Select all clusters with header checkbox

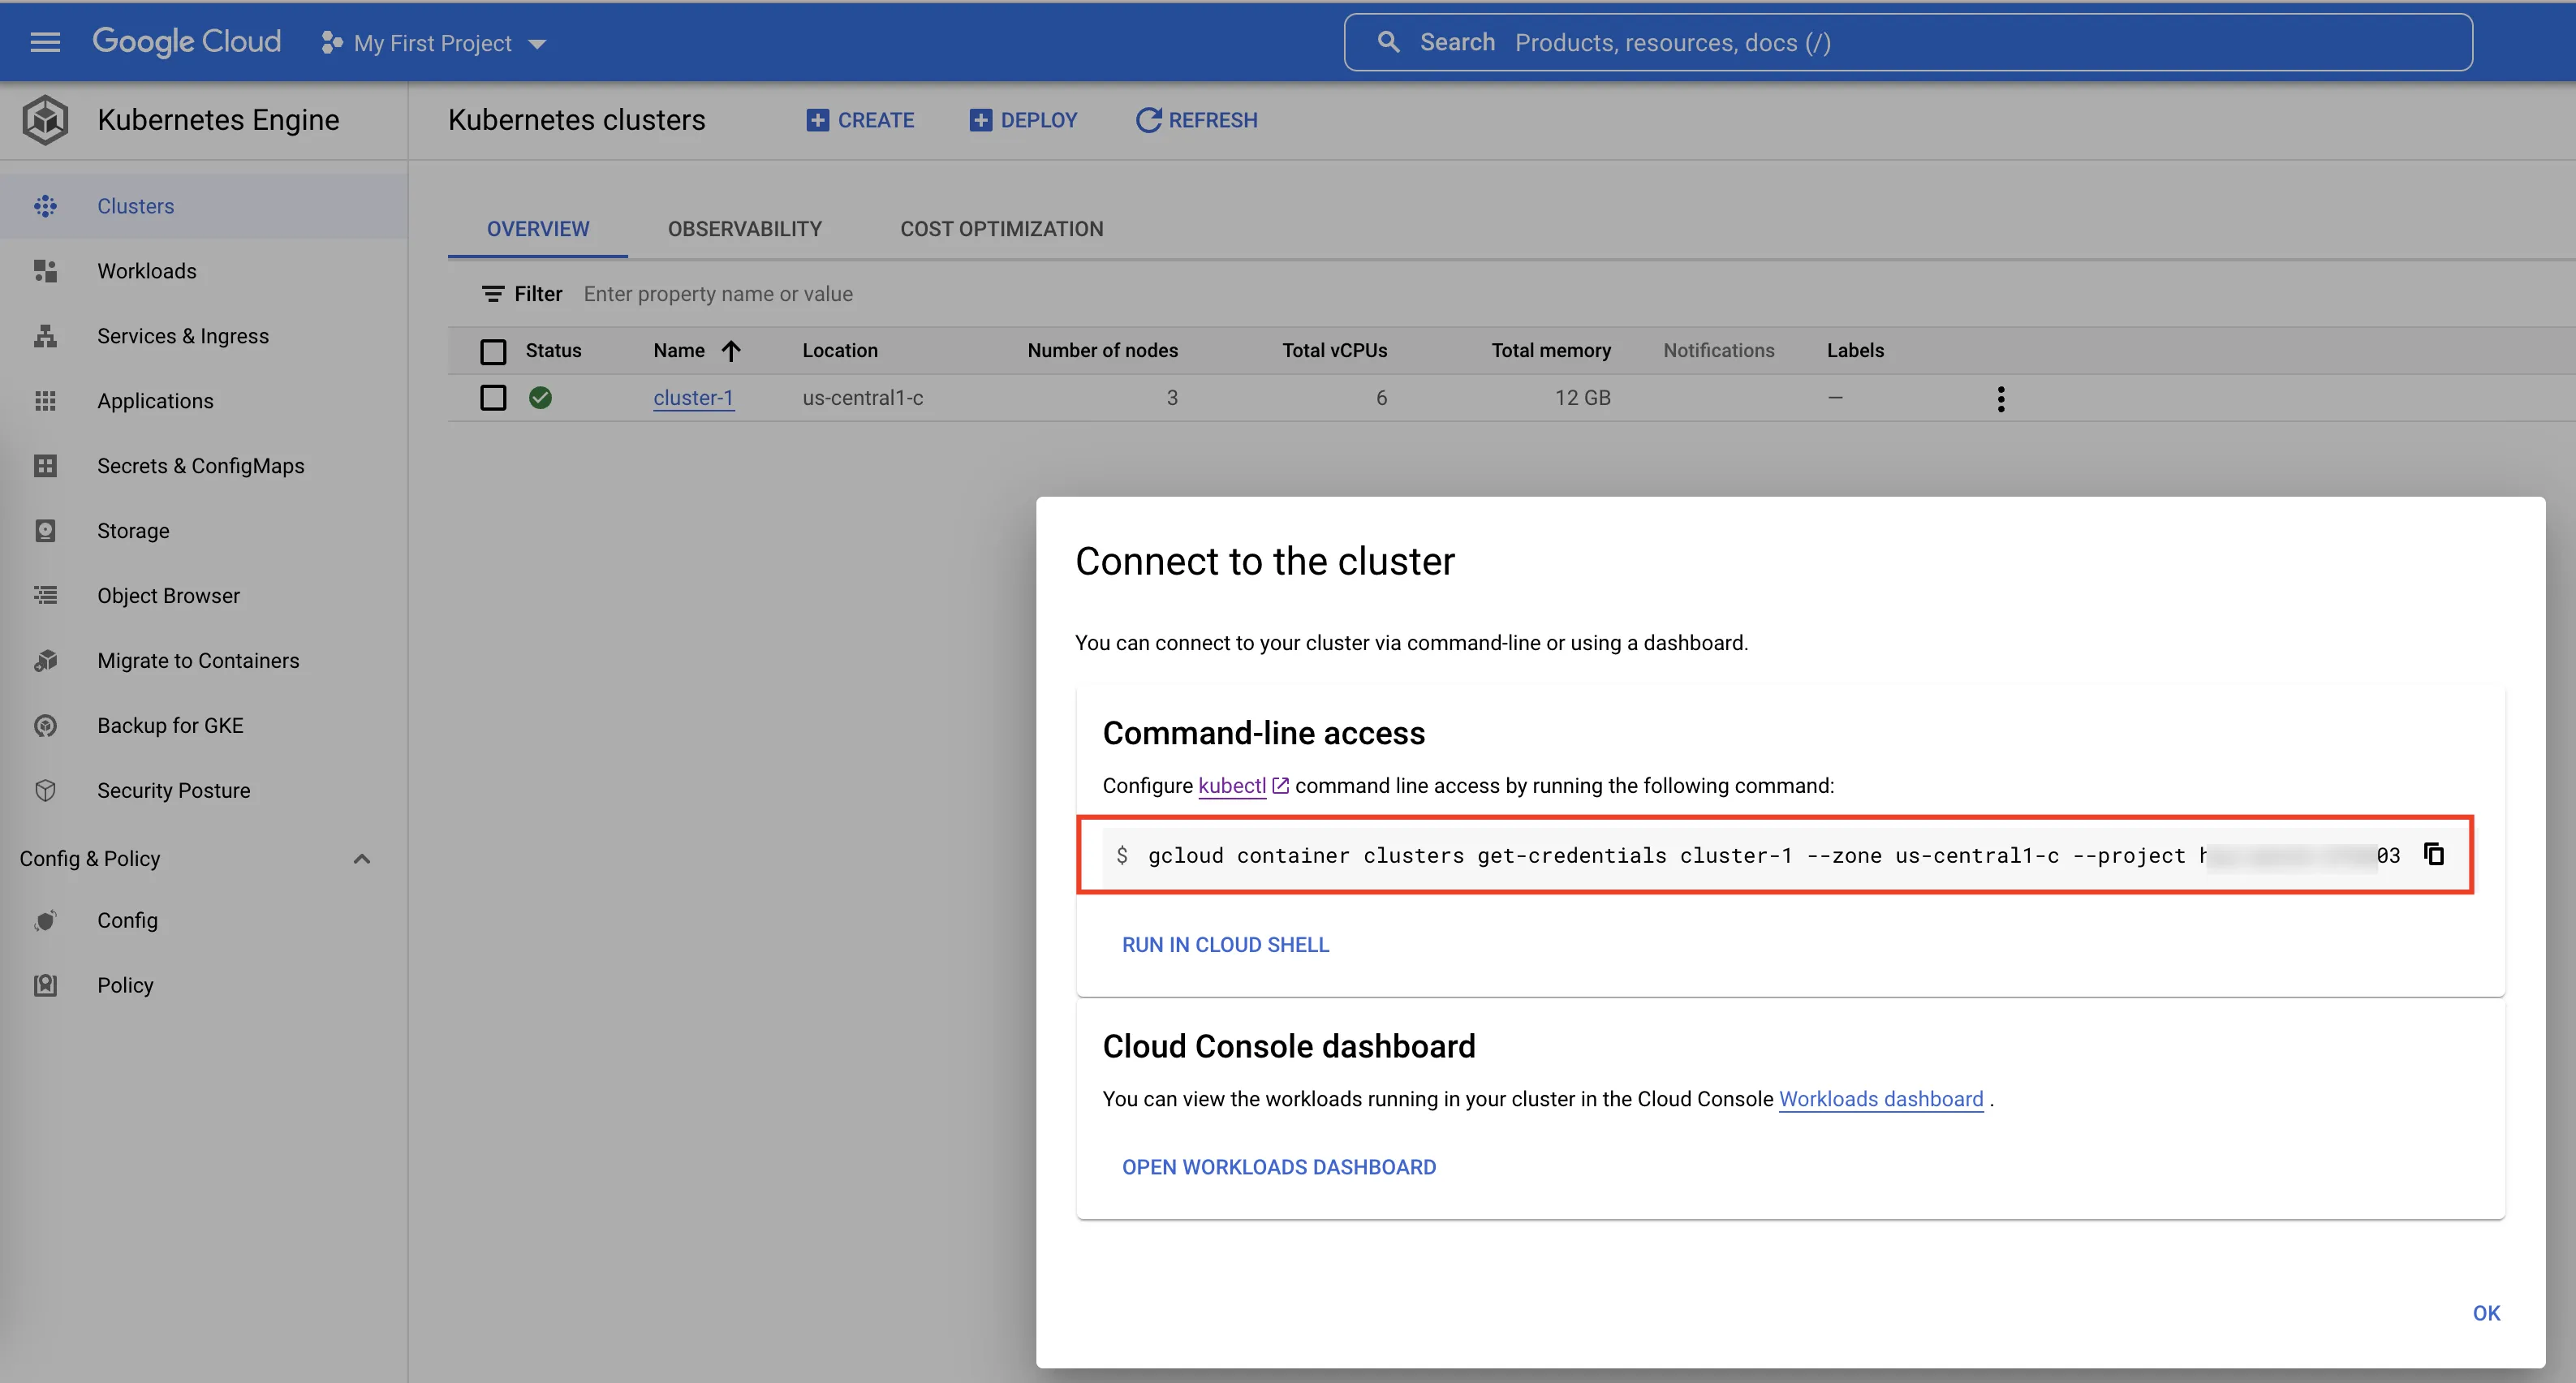point(493,351)
